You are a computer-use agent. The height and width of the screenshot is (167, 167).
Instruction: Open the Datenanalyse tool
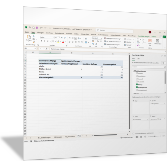pyautogui.click(x=157, y=42)
